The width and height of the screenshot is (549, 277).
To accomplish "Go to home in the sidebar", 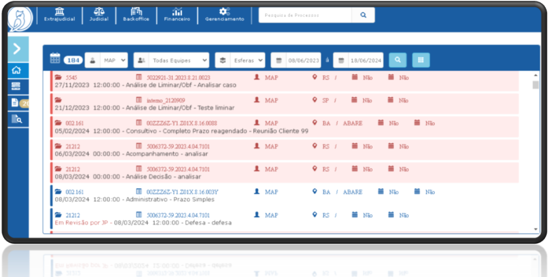I will [x=17, y=70].
